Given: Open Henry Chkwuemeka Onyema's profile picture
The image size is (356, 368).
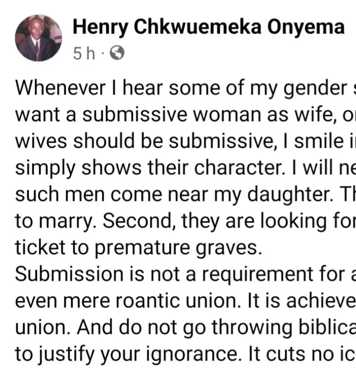Looking at the screenshot, I should click(x=38, y=37).
